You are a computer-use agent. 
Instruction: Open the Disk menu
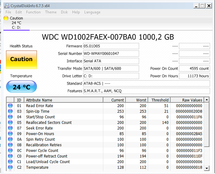click(64, 12)
